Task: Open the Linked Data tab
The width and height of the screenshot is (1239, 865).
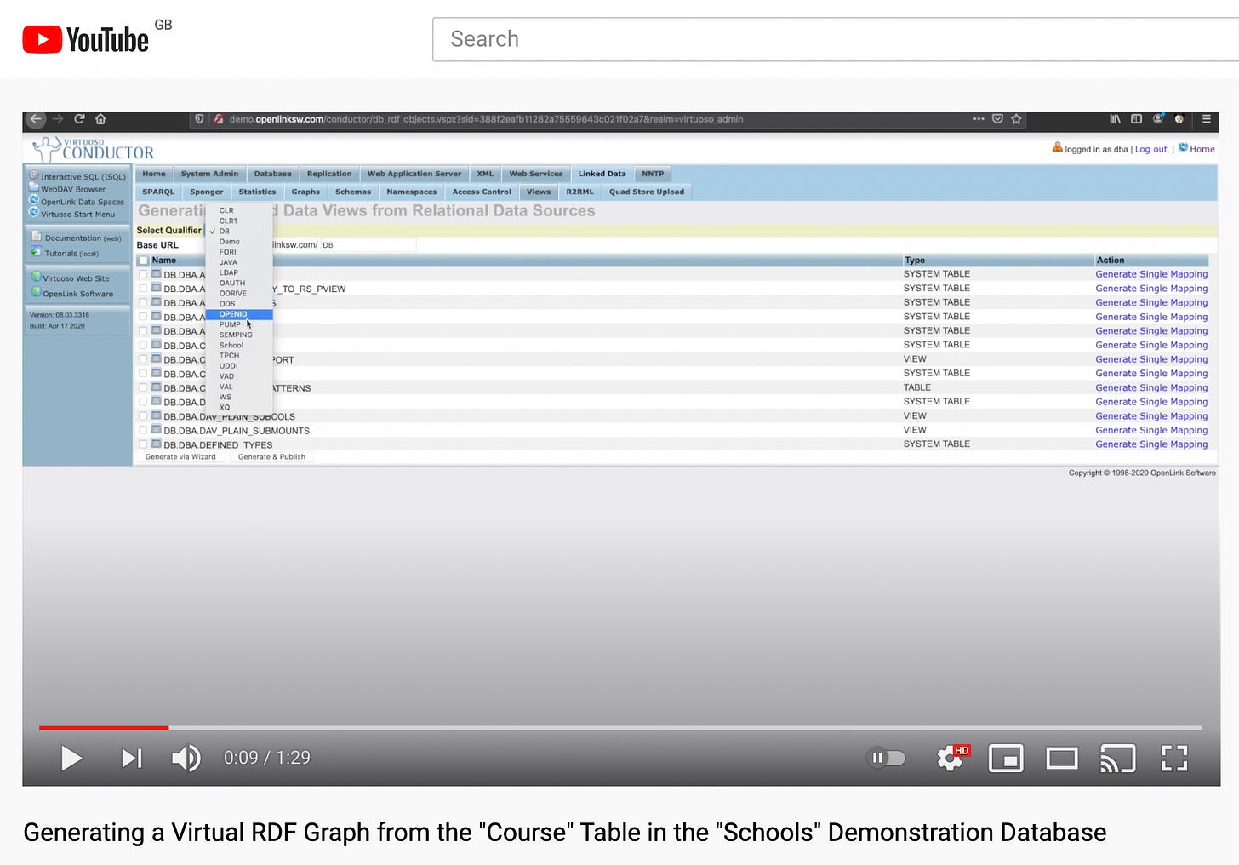Action: click(602, 174)
